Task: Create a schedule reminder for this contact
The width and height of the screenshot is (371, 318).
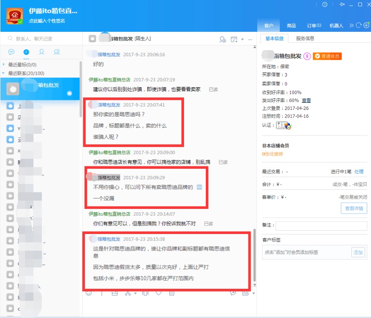Action: (234, 39)
